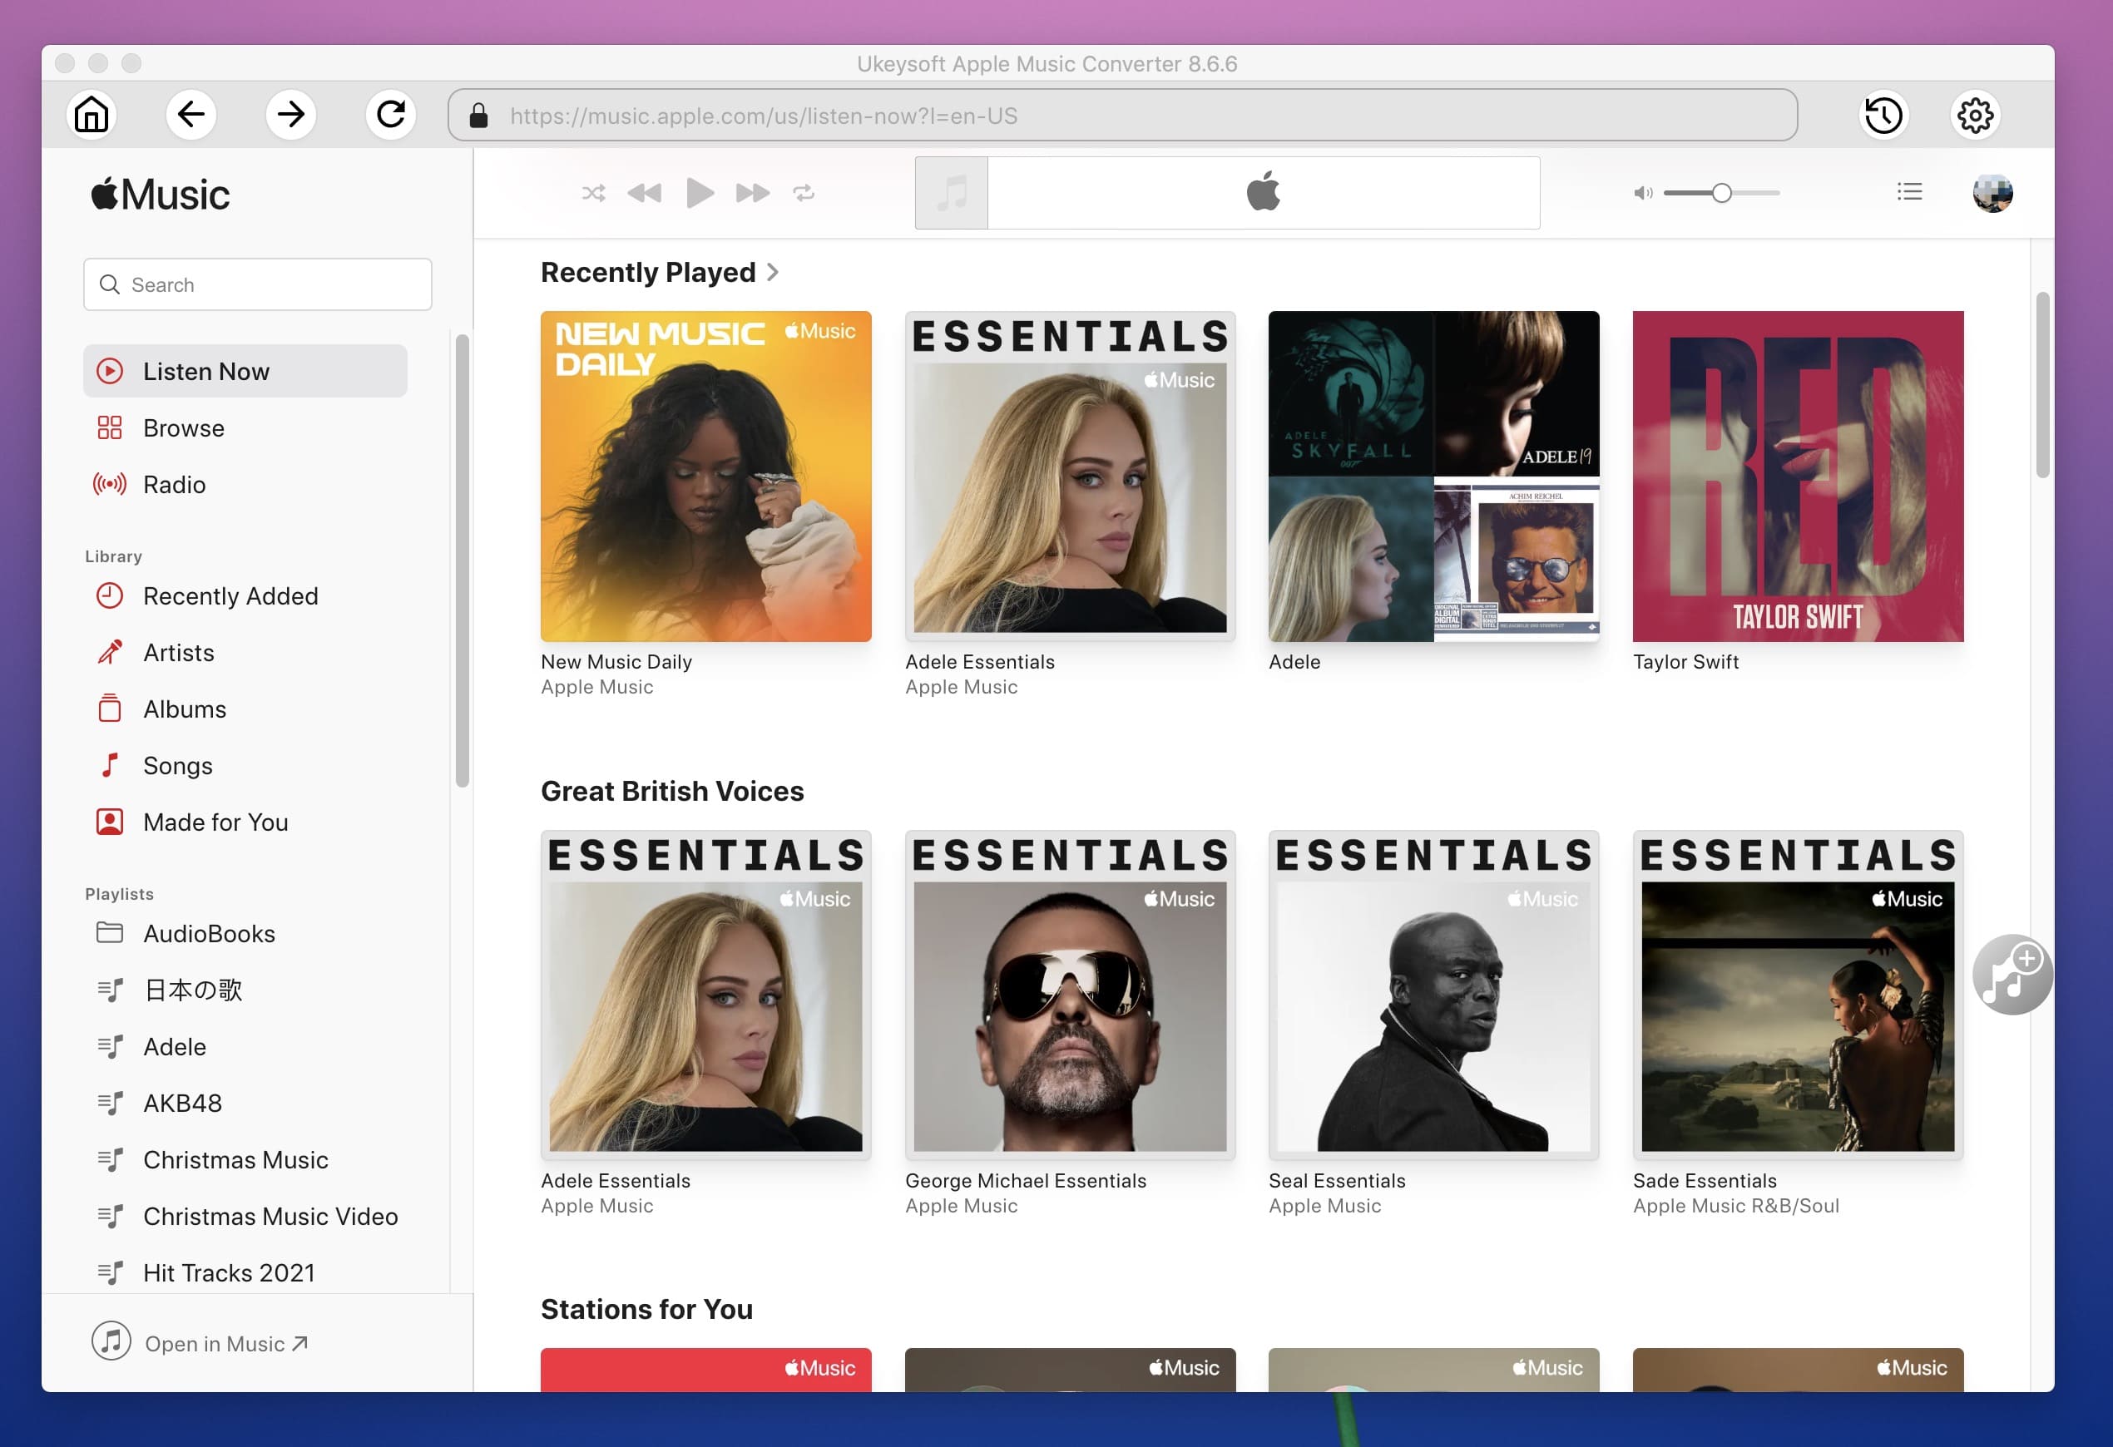The image size is (2113, 1447).
Task: Click the repeat playback icon
Action: pos(803,191)
